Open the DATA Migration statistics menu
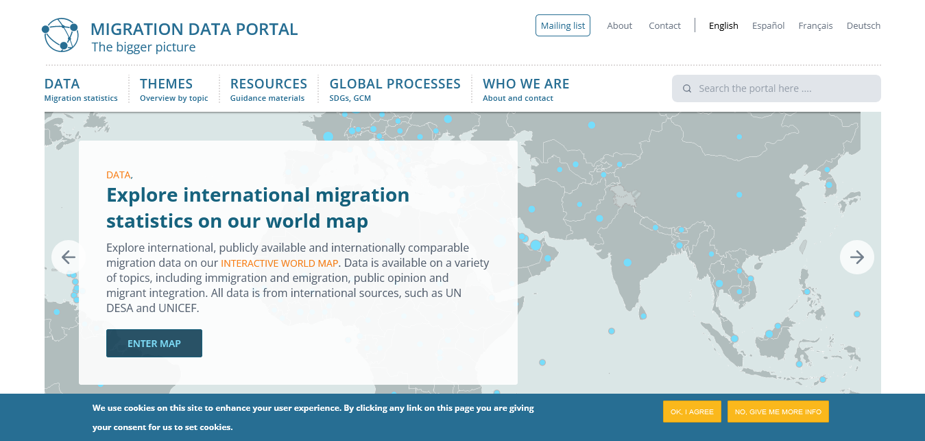 pyautogui.click(x=80, y=89)
